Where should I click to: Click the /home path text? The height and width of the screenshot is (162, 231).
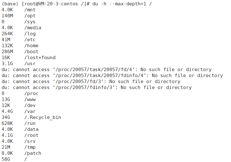coord(32,46)
